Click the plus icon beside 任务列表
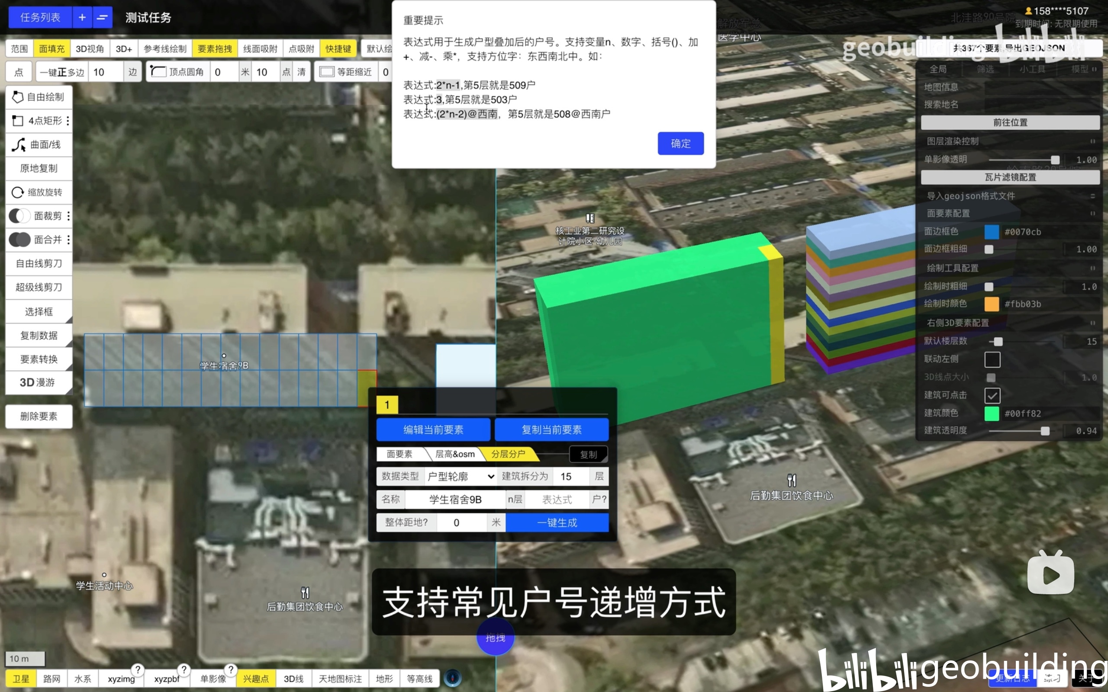Viewport: 1108px width, 692px height. (82, 17)
